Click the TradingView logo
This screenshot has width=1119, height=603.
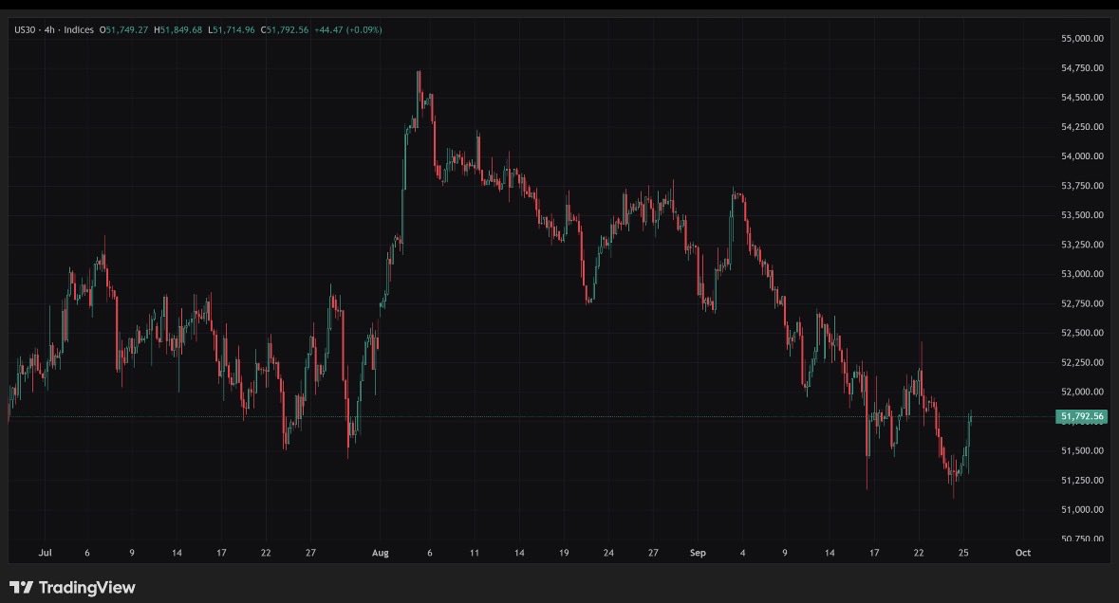72,587
